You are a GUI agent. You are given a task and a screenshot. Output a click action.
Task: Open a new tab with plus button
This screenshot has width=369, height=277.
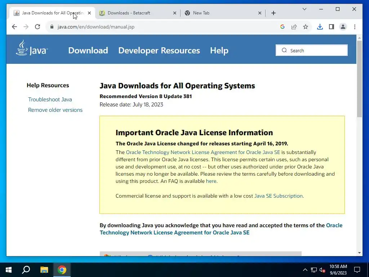coord(273,13)
